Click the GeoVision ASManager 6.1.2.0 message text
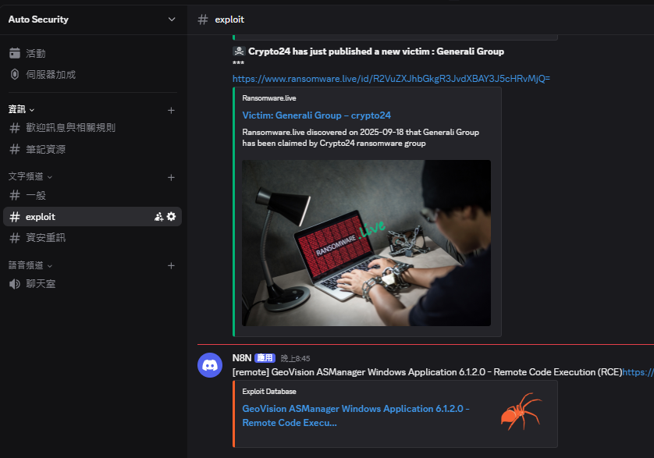This screenshot has height=458, width=654. click(427, 372)
